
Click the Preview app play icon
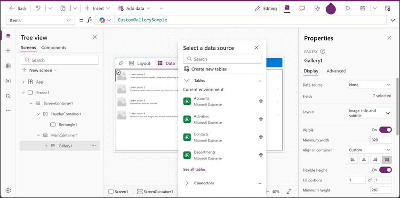[x=348, y=8]
